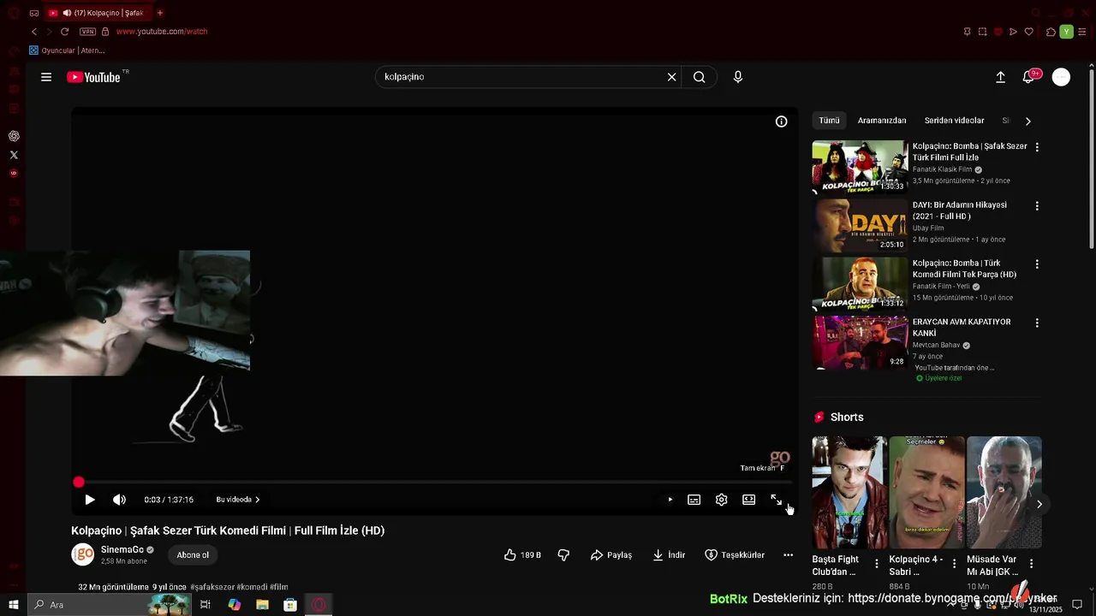Run the search with the magnifier button
Screen dimensions: 1096x616
[700, 77]
